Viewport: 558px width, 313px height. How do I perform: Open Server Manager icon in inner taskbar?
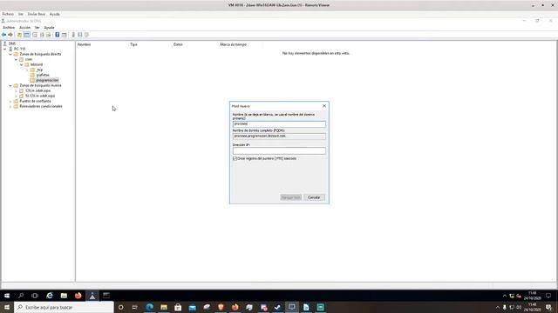point(106,296)
